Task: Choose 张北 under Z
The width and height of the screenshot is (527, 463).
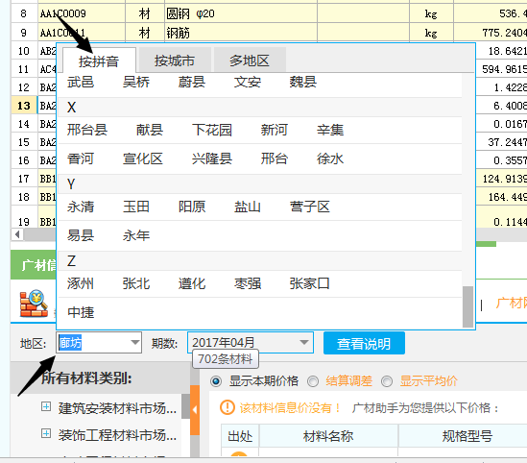Action: tap(136, 283)
